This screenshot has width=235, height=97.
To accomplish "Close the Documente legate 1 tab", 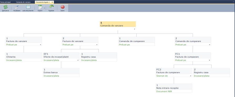I will (52, 2).
